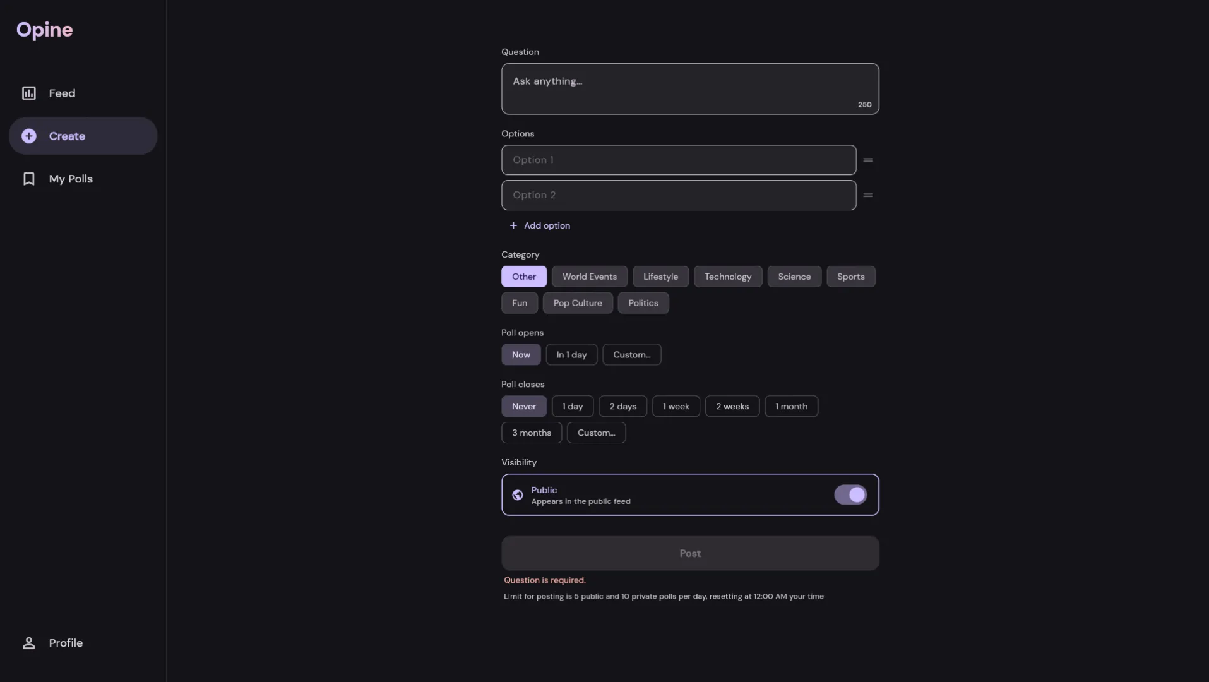1209x682 pixels.
Task: Click the 'Question is required.' error text
Action: pyautogui.click(x=545, y=581)
